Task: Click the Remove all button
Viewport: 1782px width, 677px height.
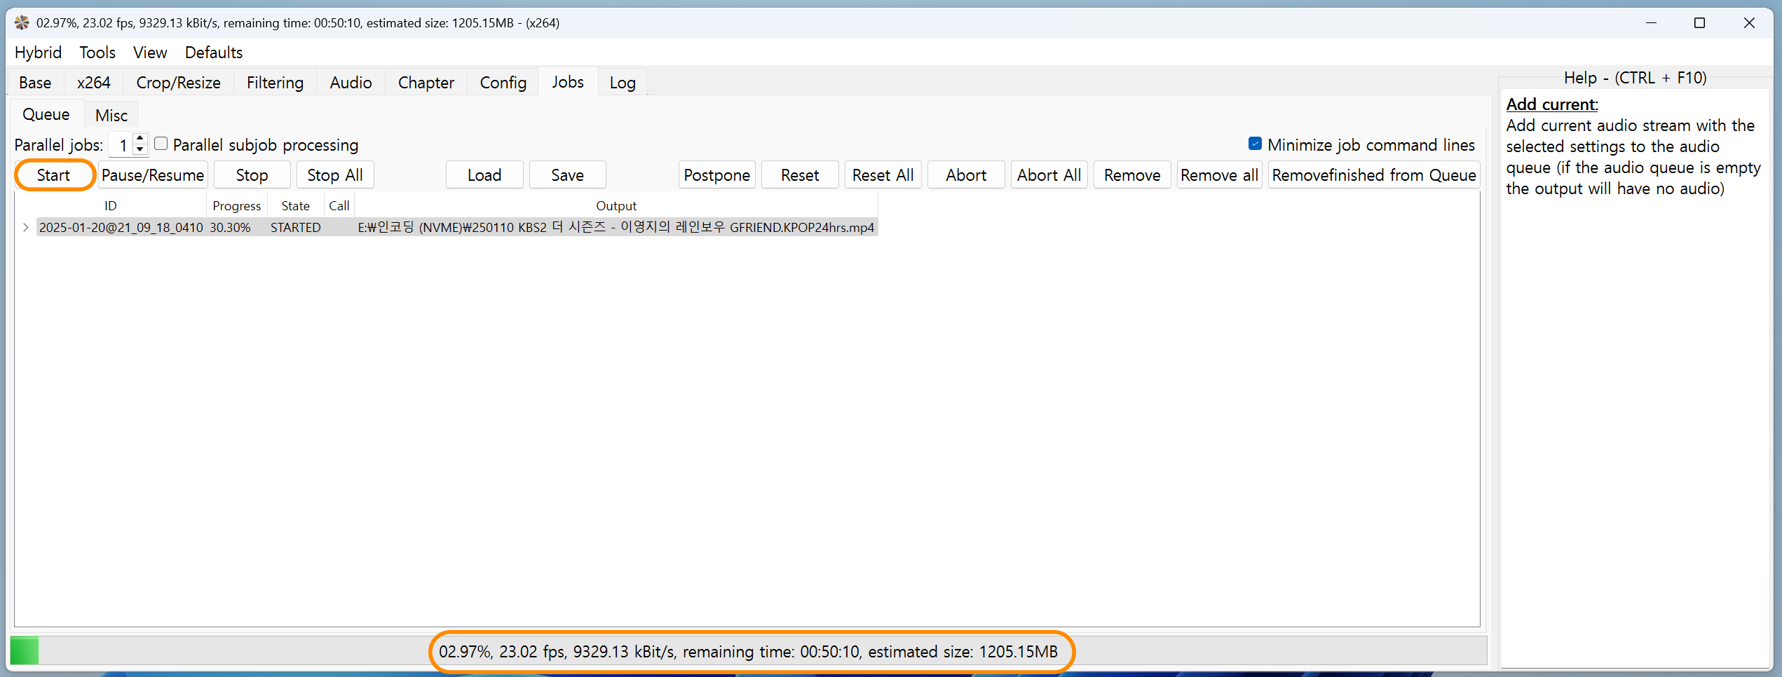Action: [x=1219, y=175]
